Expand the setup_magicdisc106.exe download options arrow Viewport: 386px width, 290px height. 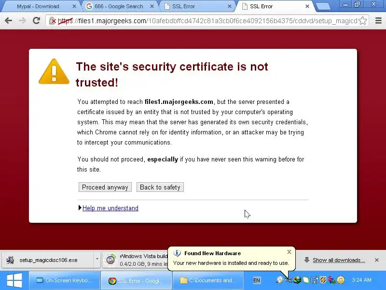pos(97,259)
